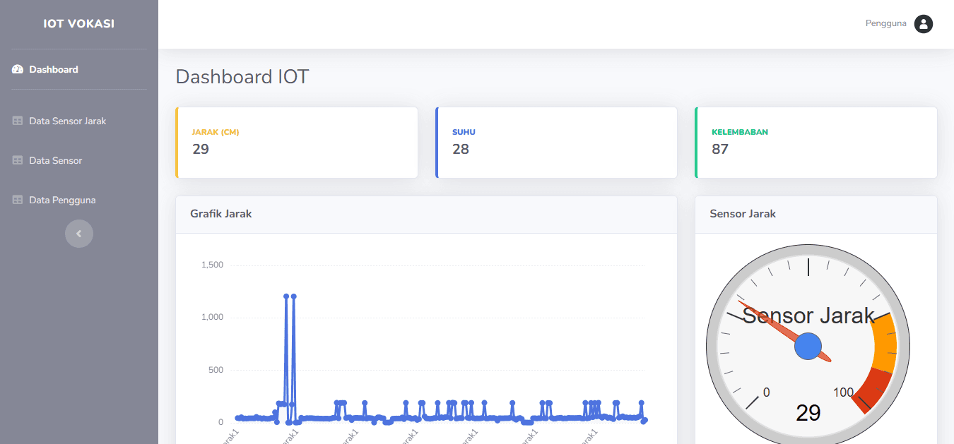Select Data Sensor Jarak in the sidebar
Image resolution: width=954 pixels, height=444 pixels.
click(67, 121)
